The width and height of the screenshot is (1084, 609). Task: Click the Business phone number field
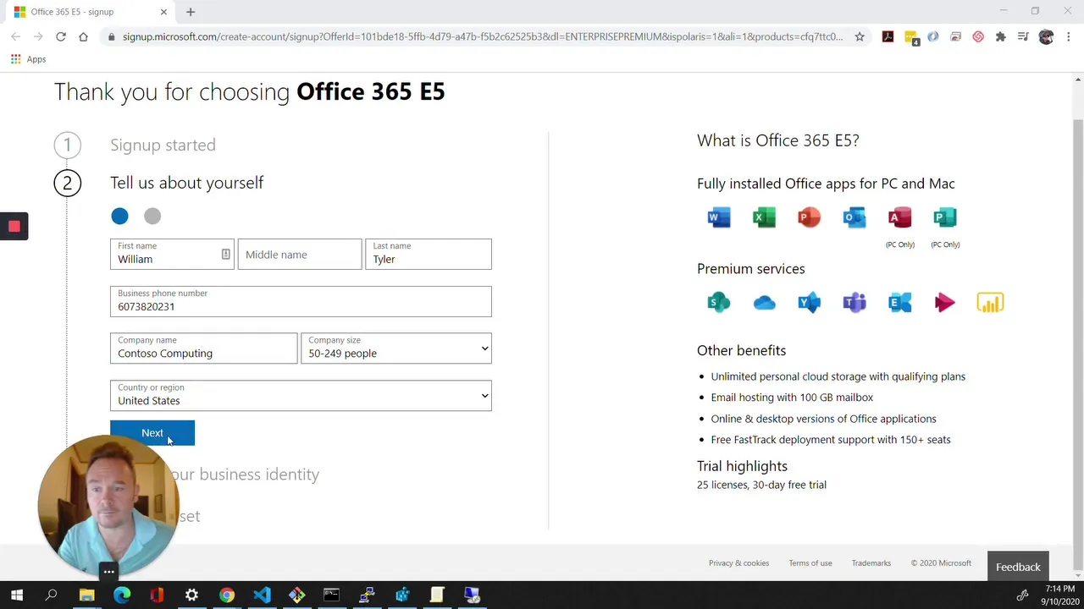pos(301,302)
